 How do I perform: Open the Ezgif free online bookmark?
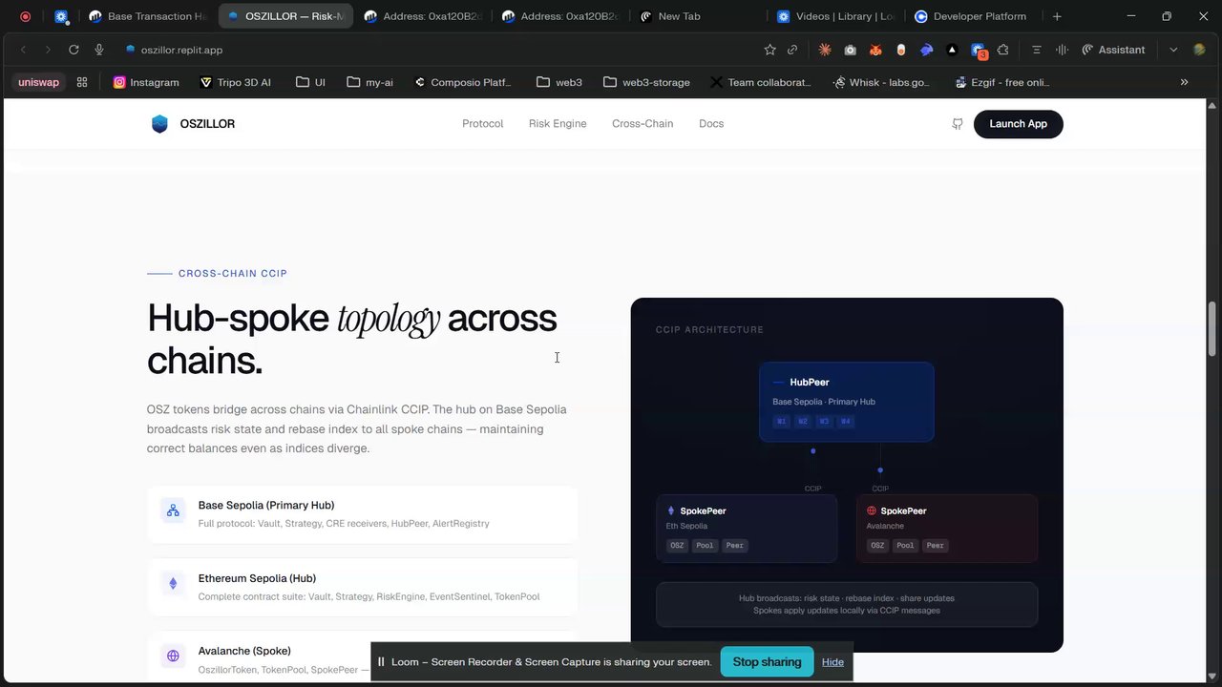coord(1001,82)
